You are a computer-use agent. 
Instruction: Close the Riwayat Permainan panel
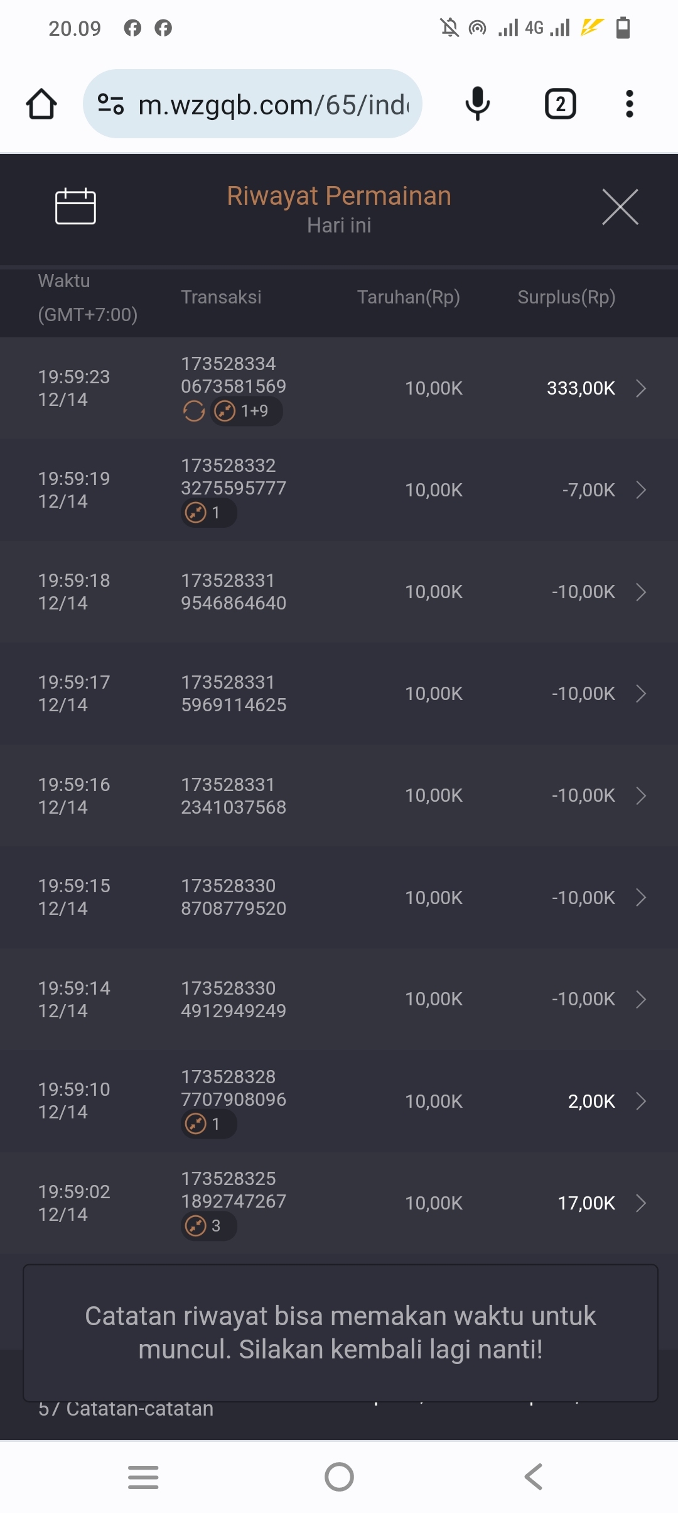620,207
